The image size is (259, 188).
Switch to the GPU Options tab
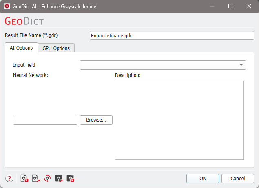click(56, 48)
